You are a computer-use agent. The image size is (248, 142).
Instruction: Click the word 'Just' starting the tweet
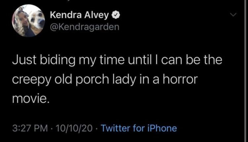pyautogui.click(x=22, y=62)
